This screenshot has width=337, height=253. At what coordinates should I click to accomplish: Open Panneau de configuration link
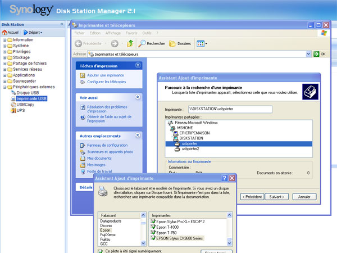tap(107, 145)
